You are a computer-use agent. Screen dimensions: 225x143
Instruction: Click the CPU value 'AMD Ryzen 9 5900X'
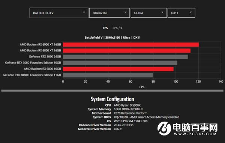point(127,105)
